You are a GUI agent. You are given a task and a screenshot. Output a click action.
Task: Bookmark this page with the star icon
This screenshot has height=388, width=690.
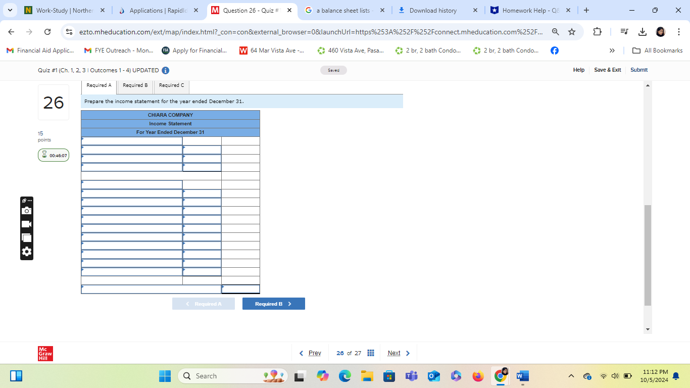point(572,32)
